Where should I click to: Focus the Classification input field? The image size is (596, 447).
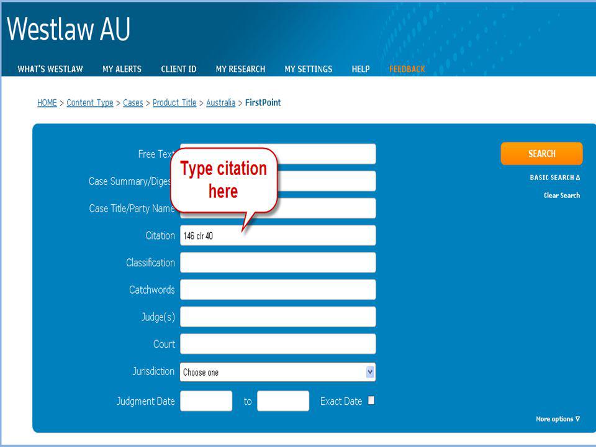click(278, 262)
